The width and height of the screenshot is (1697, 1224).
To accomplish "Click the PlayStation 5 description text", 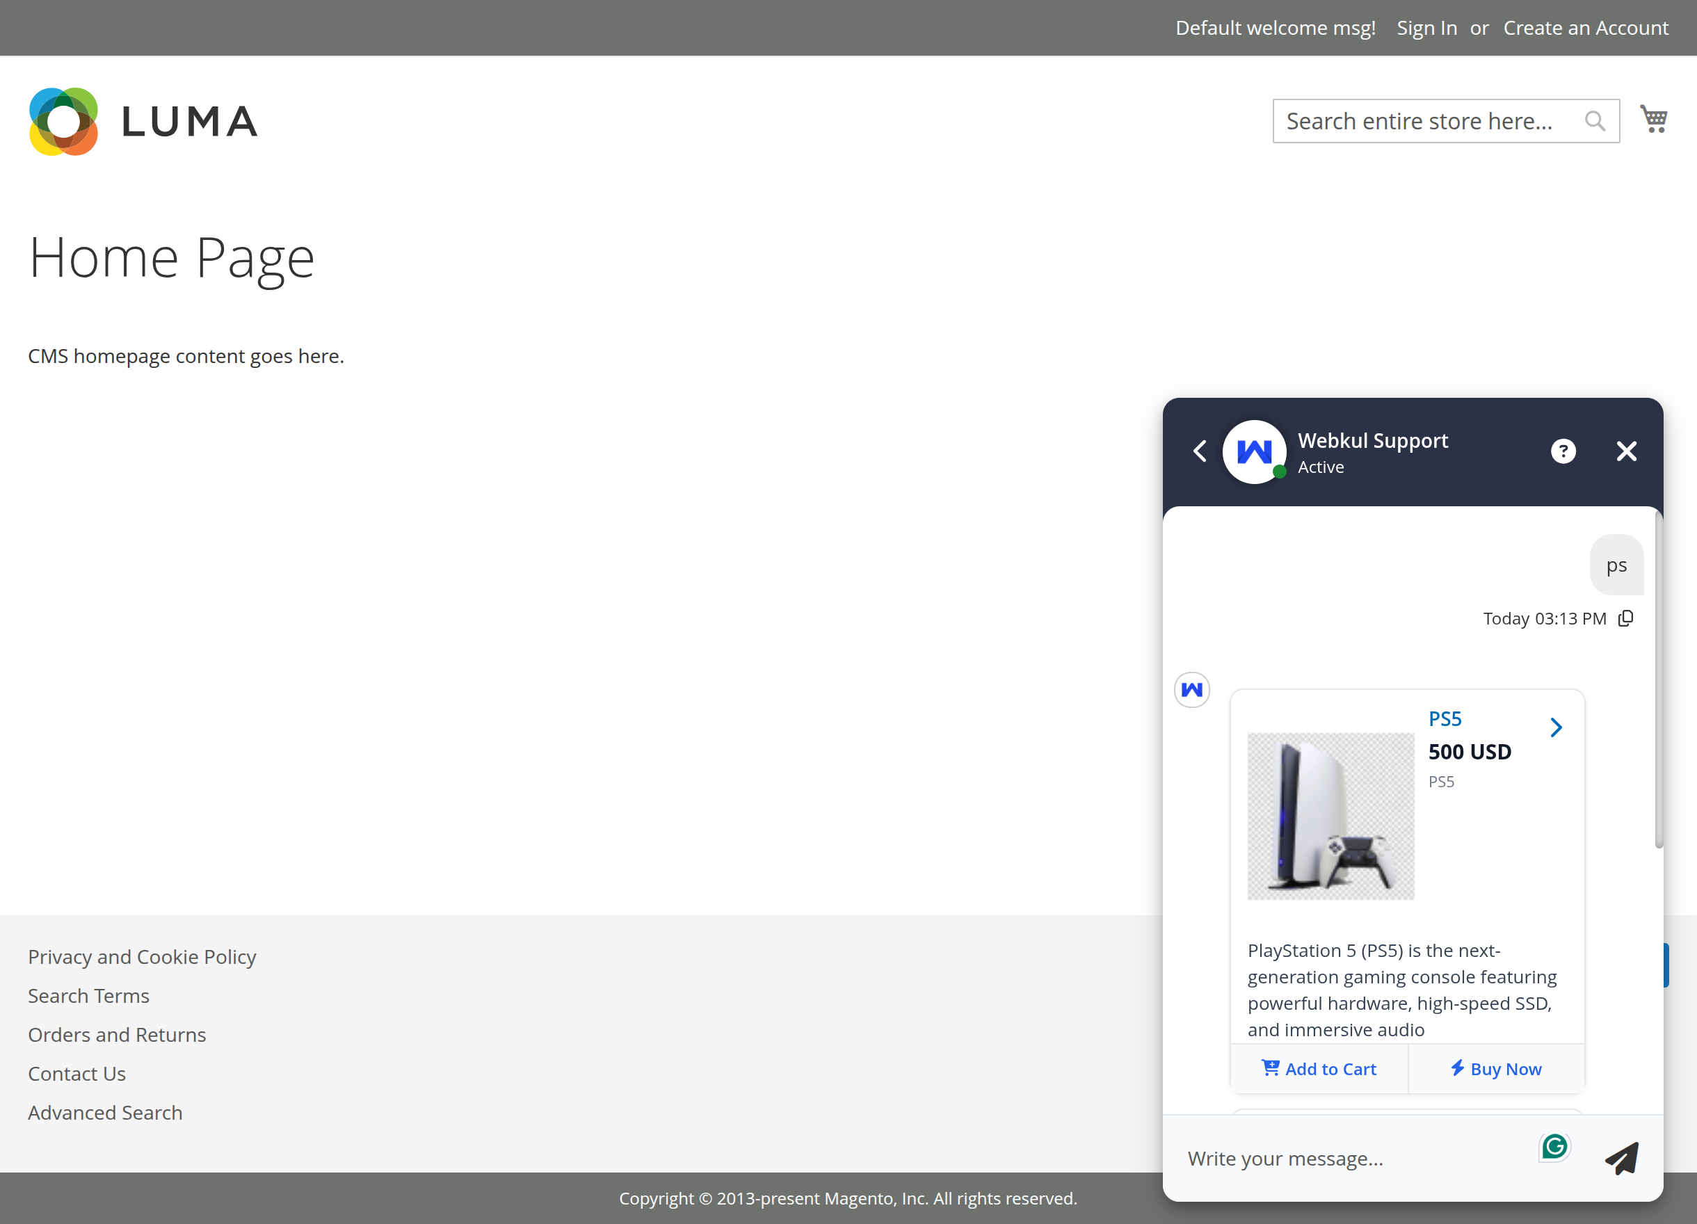I will 1401,990.
